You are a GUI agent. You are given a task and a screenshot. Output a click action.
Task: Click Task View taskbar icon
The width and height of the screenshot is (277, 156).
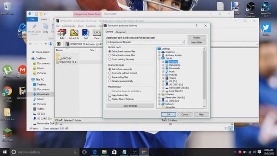pos(84,152)
